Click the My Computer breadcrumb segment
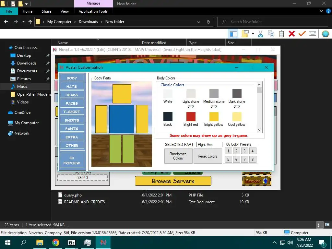The width and height of the screenshot is (332, 249). tap(59, 22)
